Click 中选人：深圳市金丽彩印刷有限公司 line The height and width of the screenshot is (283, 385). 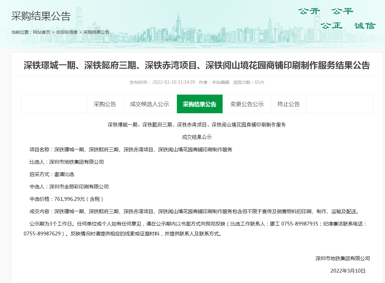[x=69, y=187]
